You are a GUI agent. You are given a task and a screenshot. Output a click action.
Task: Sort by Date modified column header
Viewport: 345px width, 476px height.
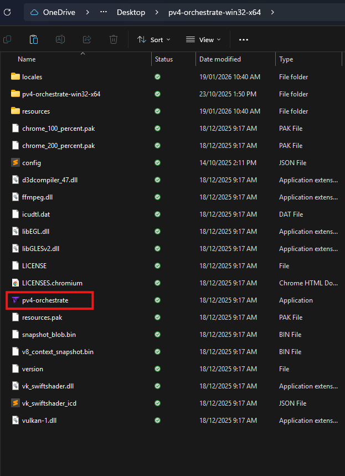(x=220, y=59)
